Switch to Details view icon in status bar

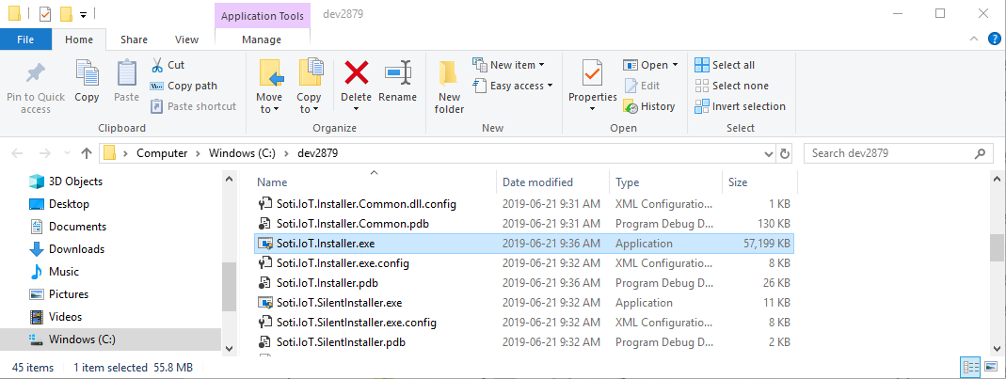(970, 368)
